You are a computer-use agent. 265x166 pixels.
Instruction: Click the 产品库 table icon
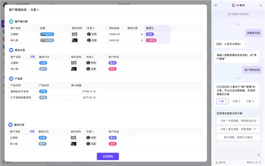point(11,79)
